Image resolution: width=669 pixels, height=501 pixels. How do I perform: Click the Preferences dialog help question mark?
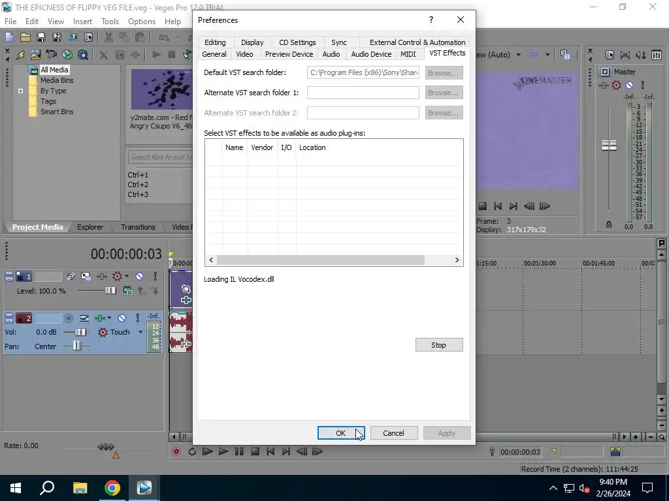431,20
